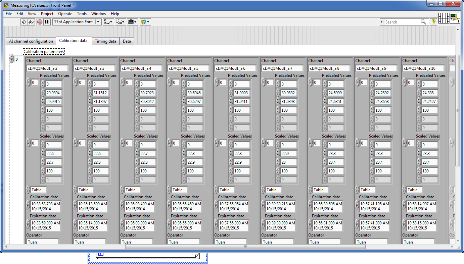Click the stepper beside scaled value 23 in ai7

278,162
